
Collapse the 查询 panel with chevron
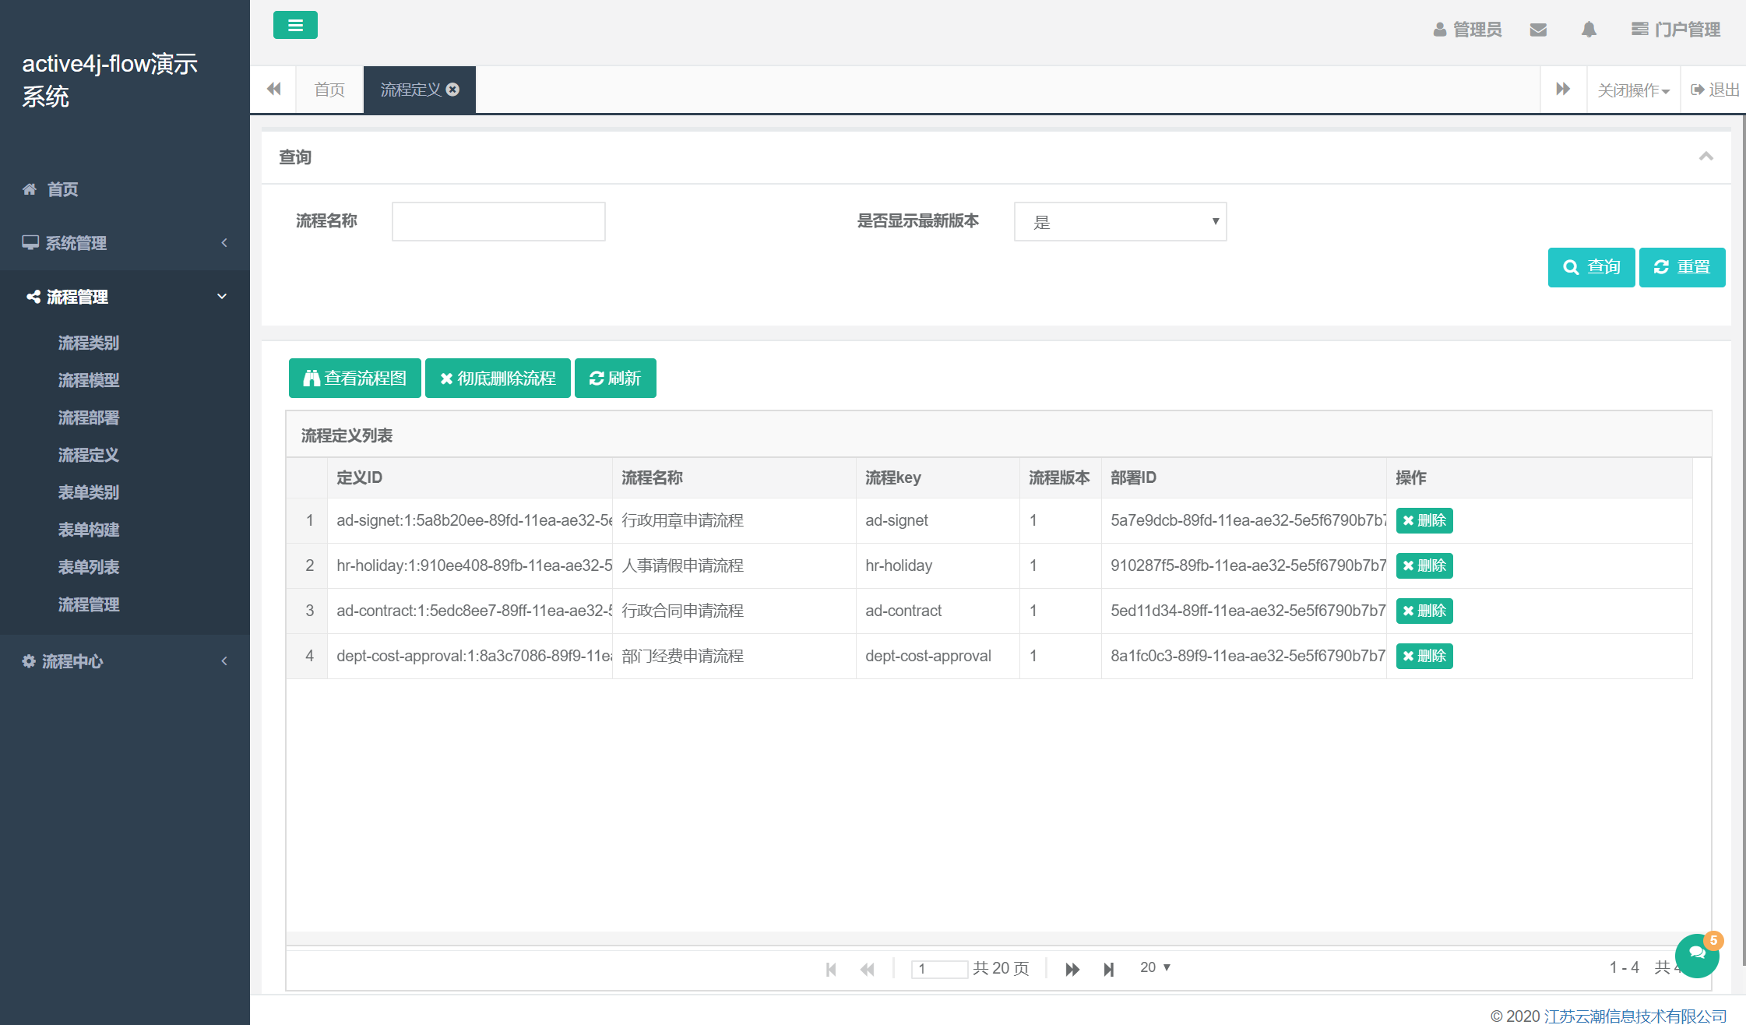[x=1706, y=157]
